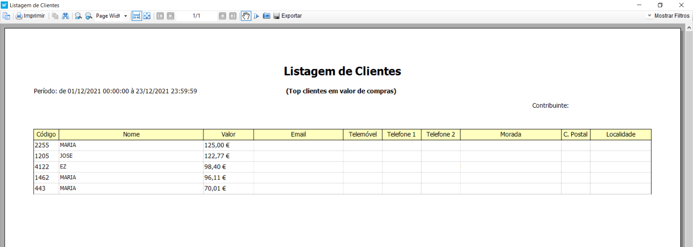Click the zoom in magnifier icon
693x247 pixels.
click(88, 16)
